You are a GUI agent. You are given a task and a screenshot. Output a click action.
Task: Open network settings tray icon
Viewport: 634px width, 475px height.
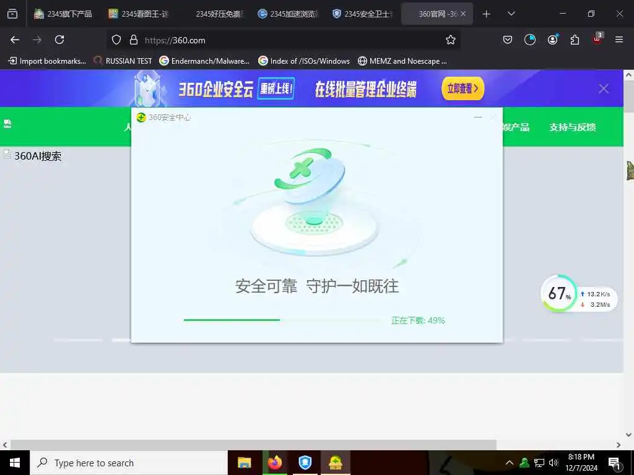click(539, 463)
